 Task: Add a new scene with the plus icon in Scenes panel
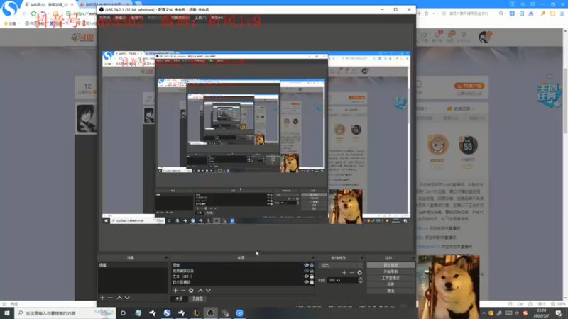(x=102, y=298)
